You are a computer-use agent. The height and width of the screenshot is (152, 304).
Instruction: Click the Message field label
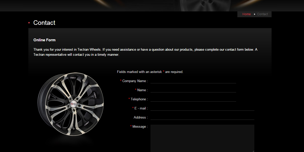click(139, 127)
